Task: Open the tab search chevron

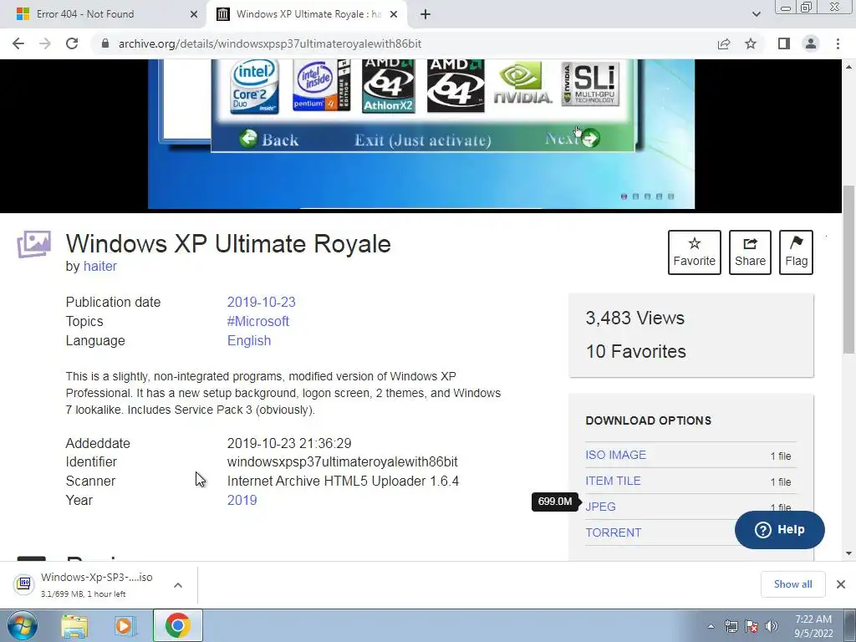Action: (756, 14)
